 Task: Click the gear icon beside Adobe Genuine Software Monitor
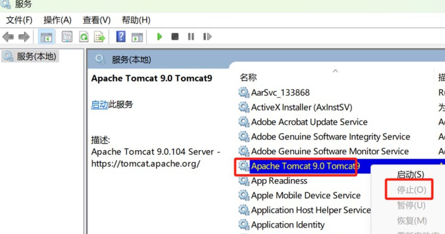point(243,151)
